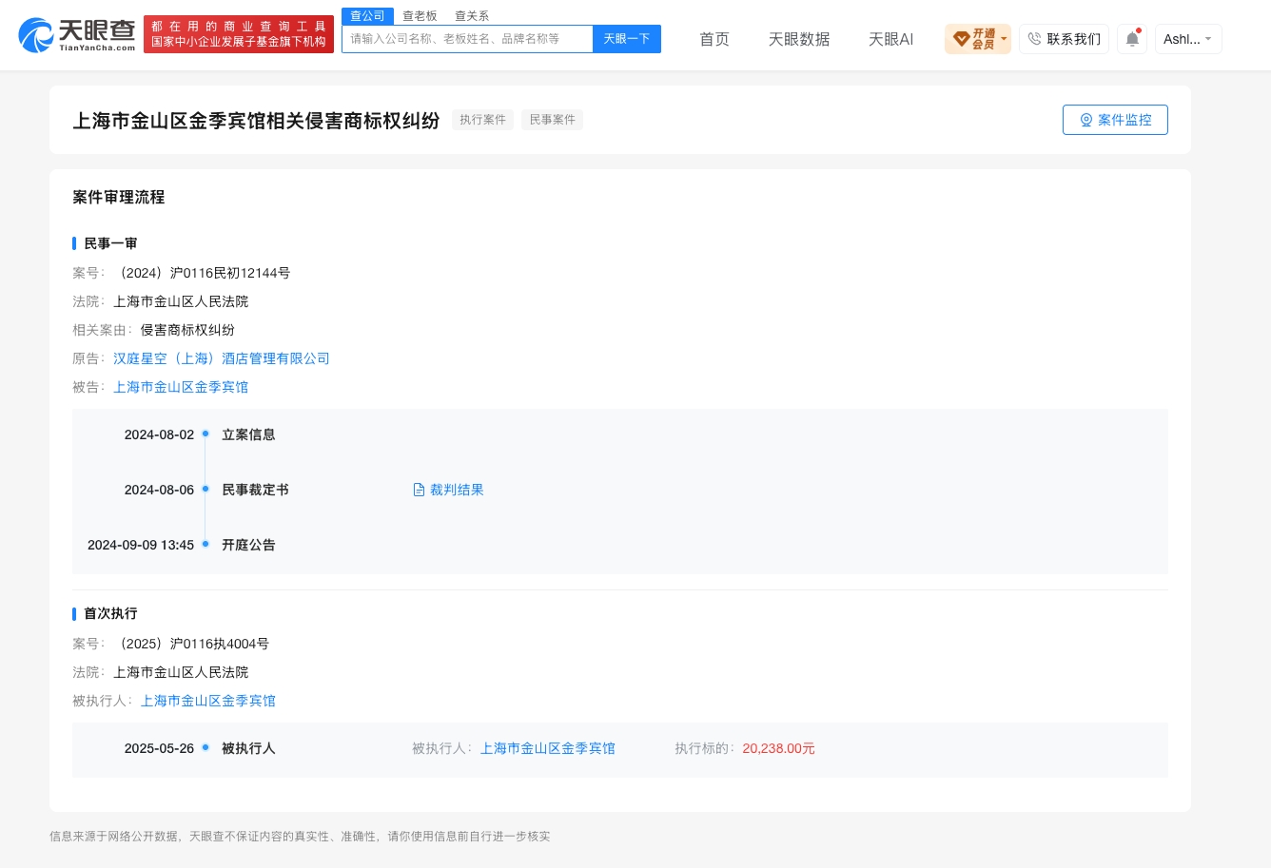Click the case title 上海市金山区金季宾馆相关侵害商标权纠纷
The width and height of the screenshot is (1271, 868).
coord(257,120)
